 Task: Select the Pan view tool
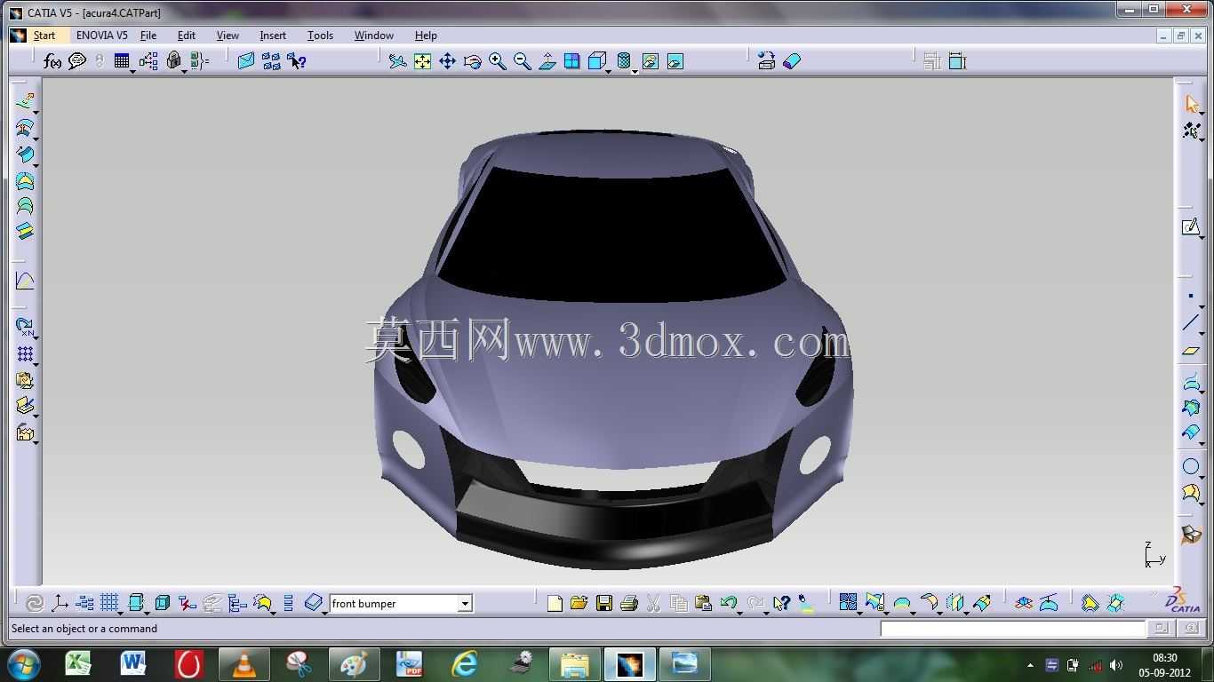[447, 61]
